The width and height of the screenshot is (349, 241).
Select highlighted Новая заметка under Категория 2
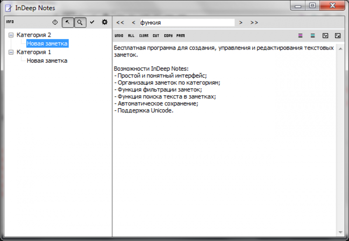pos(47,44)
